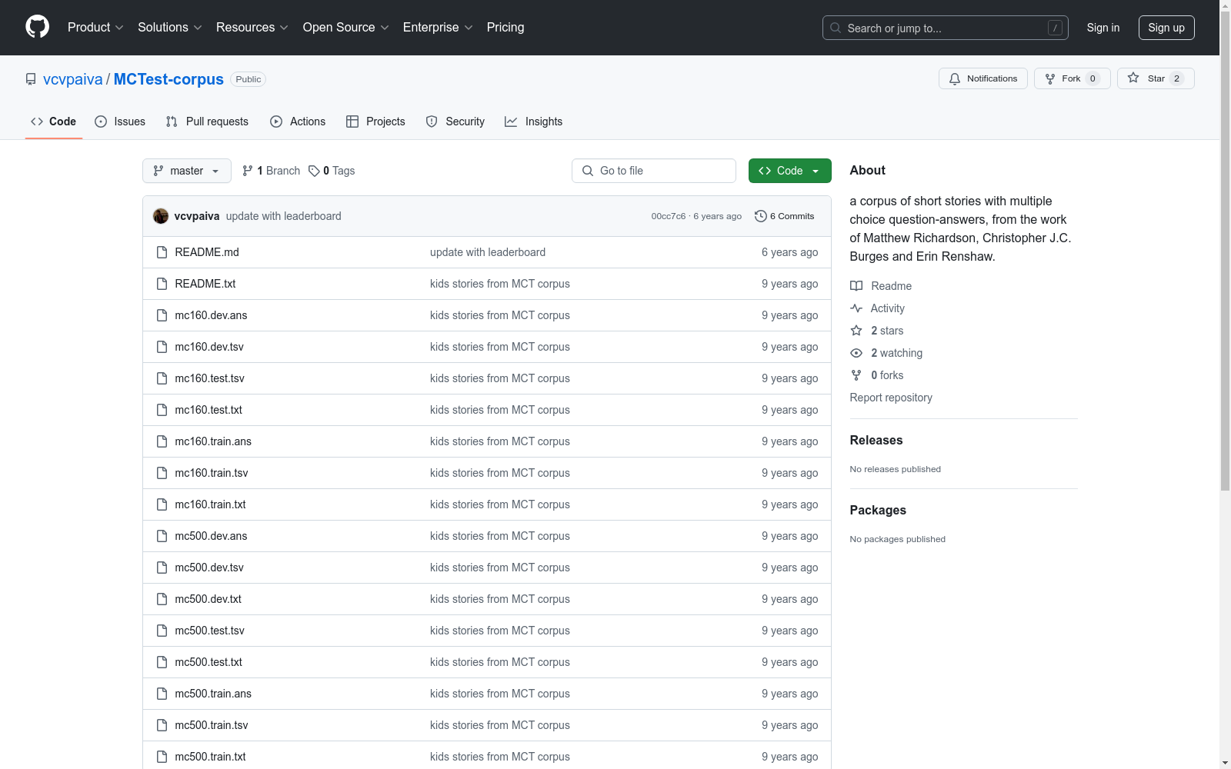Click the file icon beside mc160.train.ans
The width and height of the screenshot is (1231, 769).
tap(162, 441)
